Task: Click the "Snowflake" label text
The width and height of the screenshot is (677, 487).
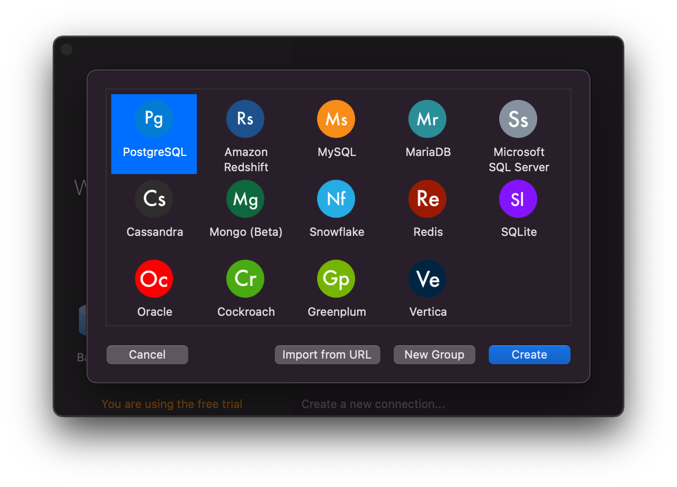Action: [337, 232]
